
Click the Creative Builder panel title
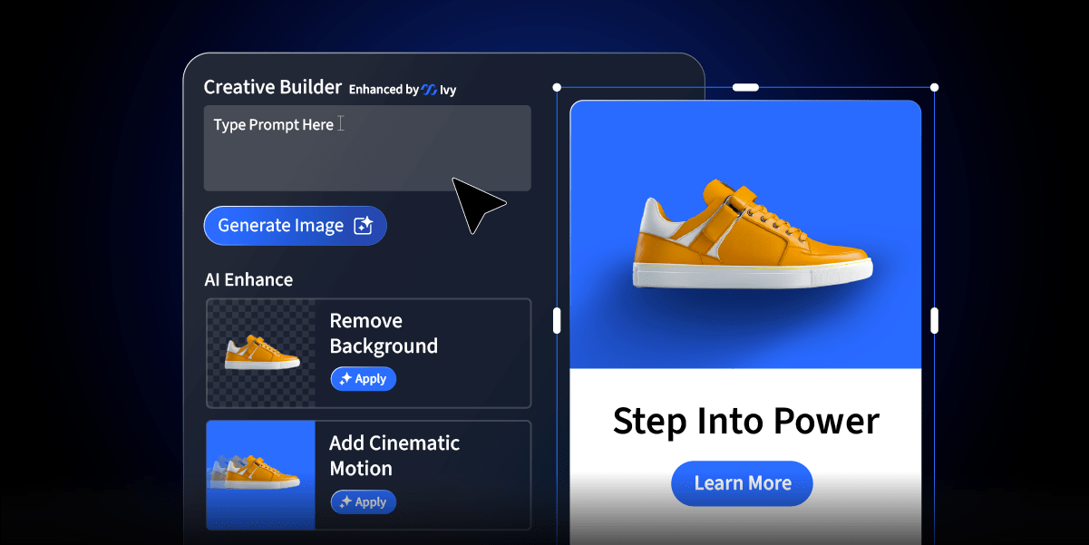click(272, 87)
